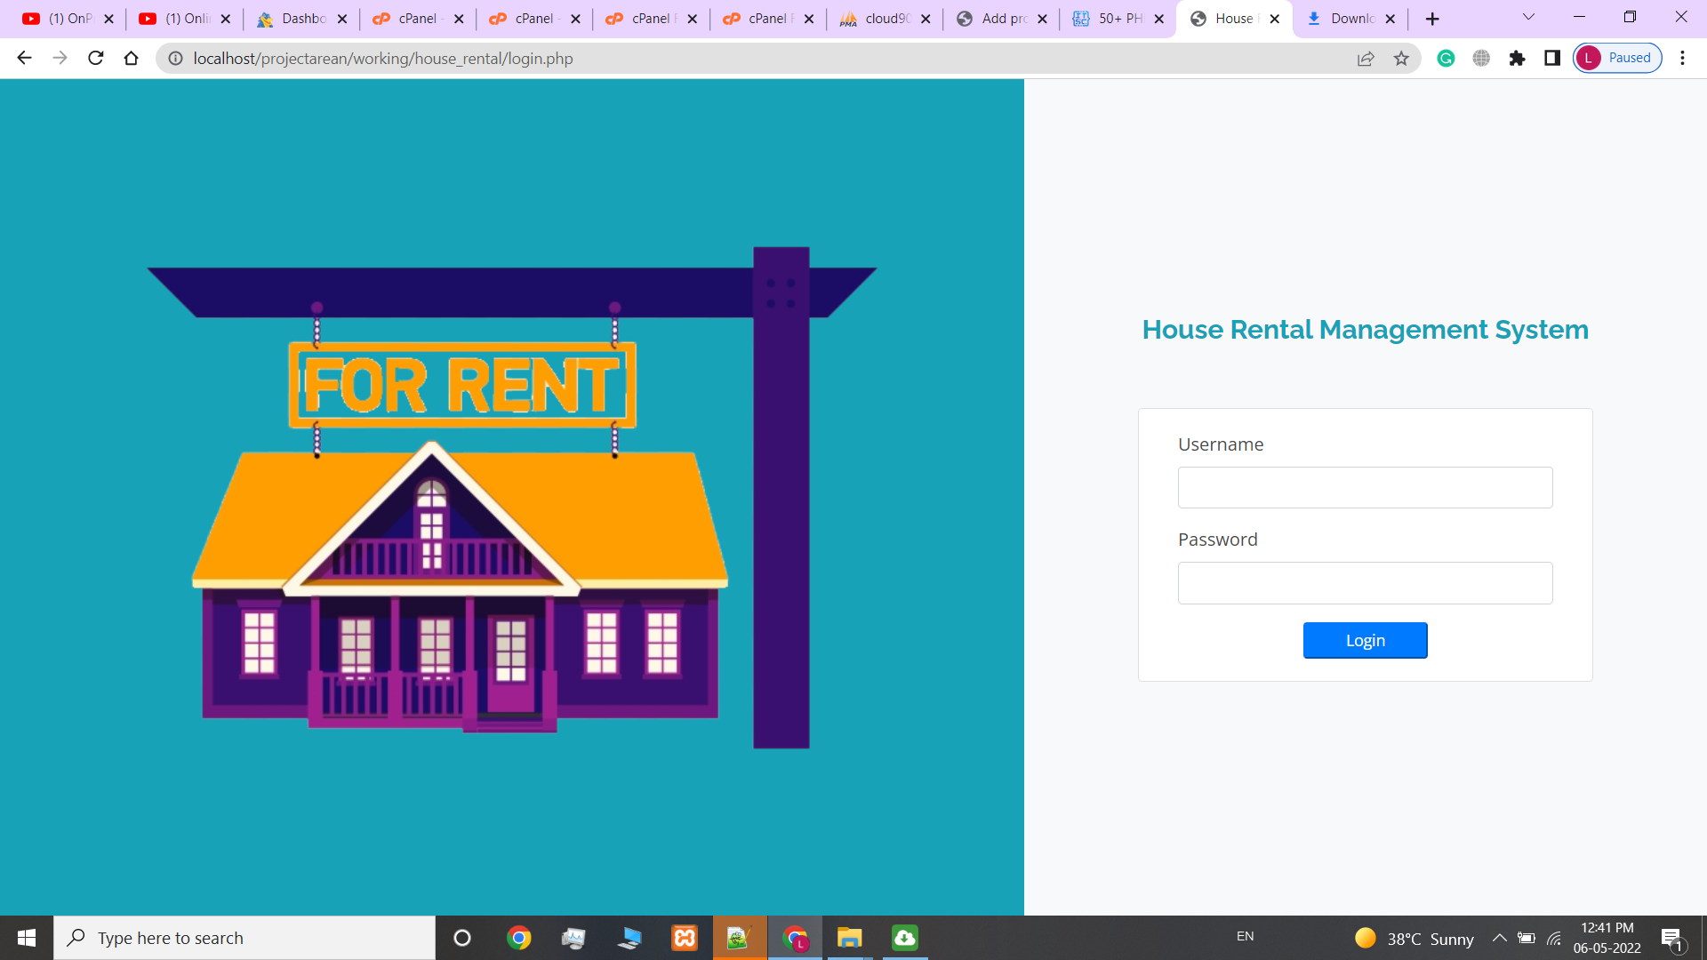Expand the EN language indicator in taskbar

[x=1246, y=937]
